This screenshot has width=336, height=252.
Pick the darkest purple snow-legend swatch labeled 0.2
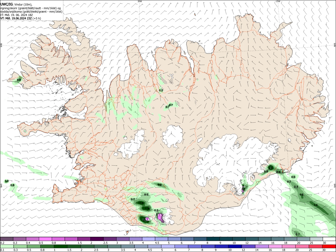7,239
